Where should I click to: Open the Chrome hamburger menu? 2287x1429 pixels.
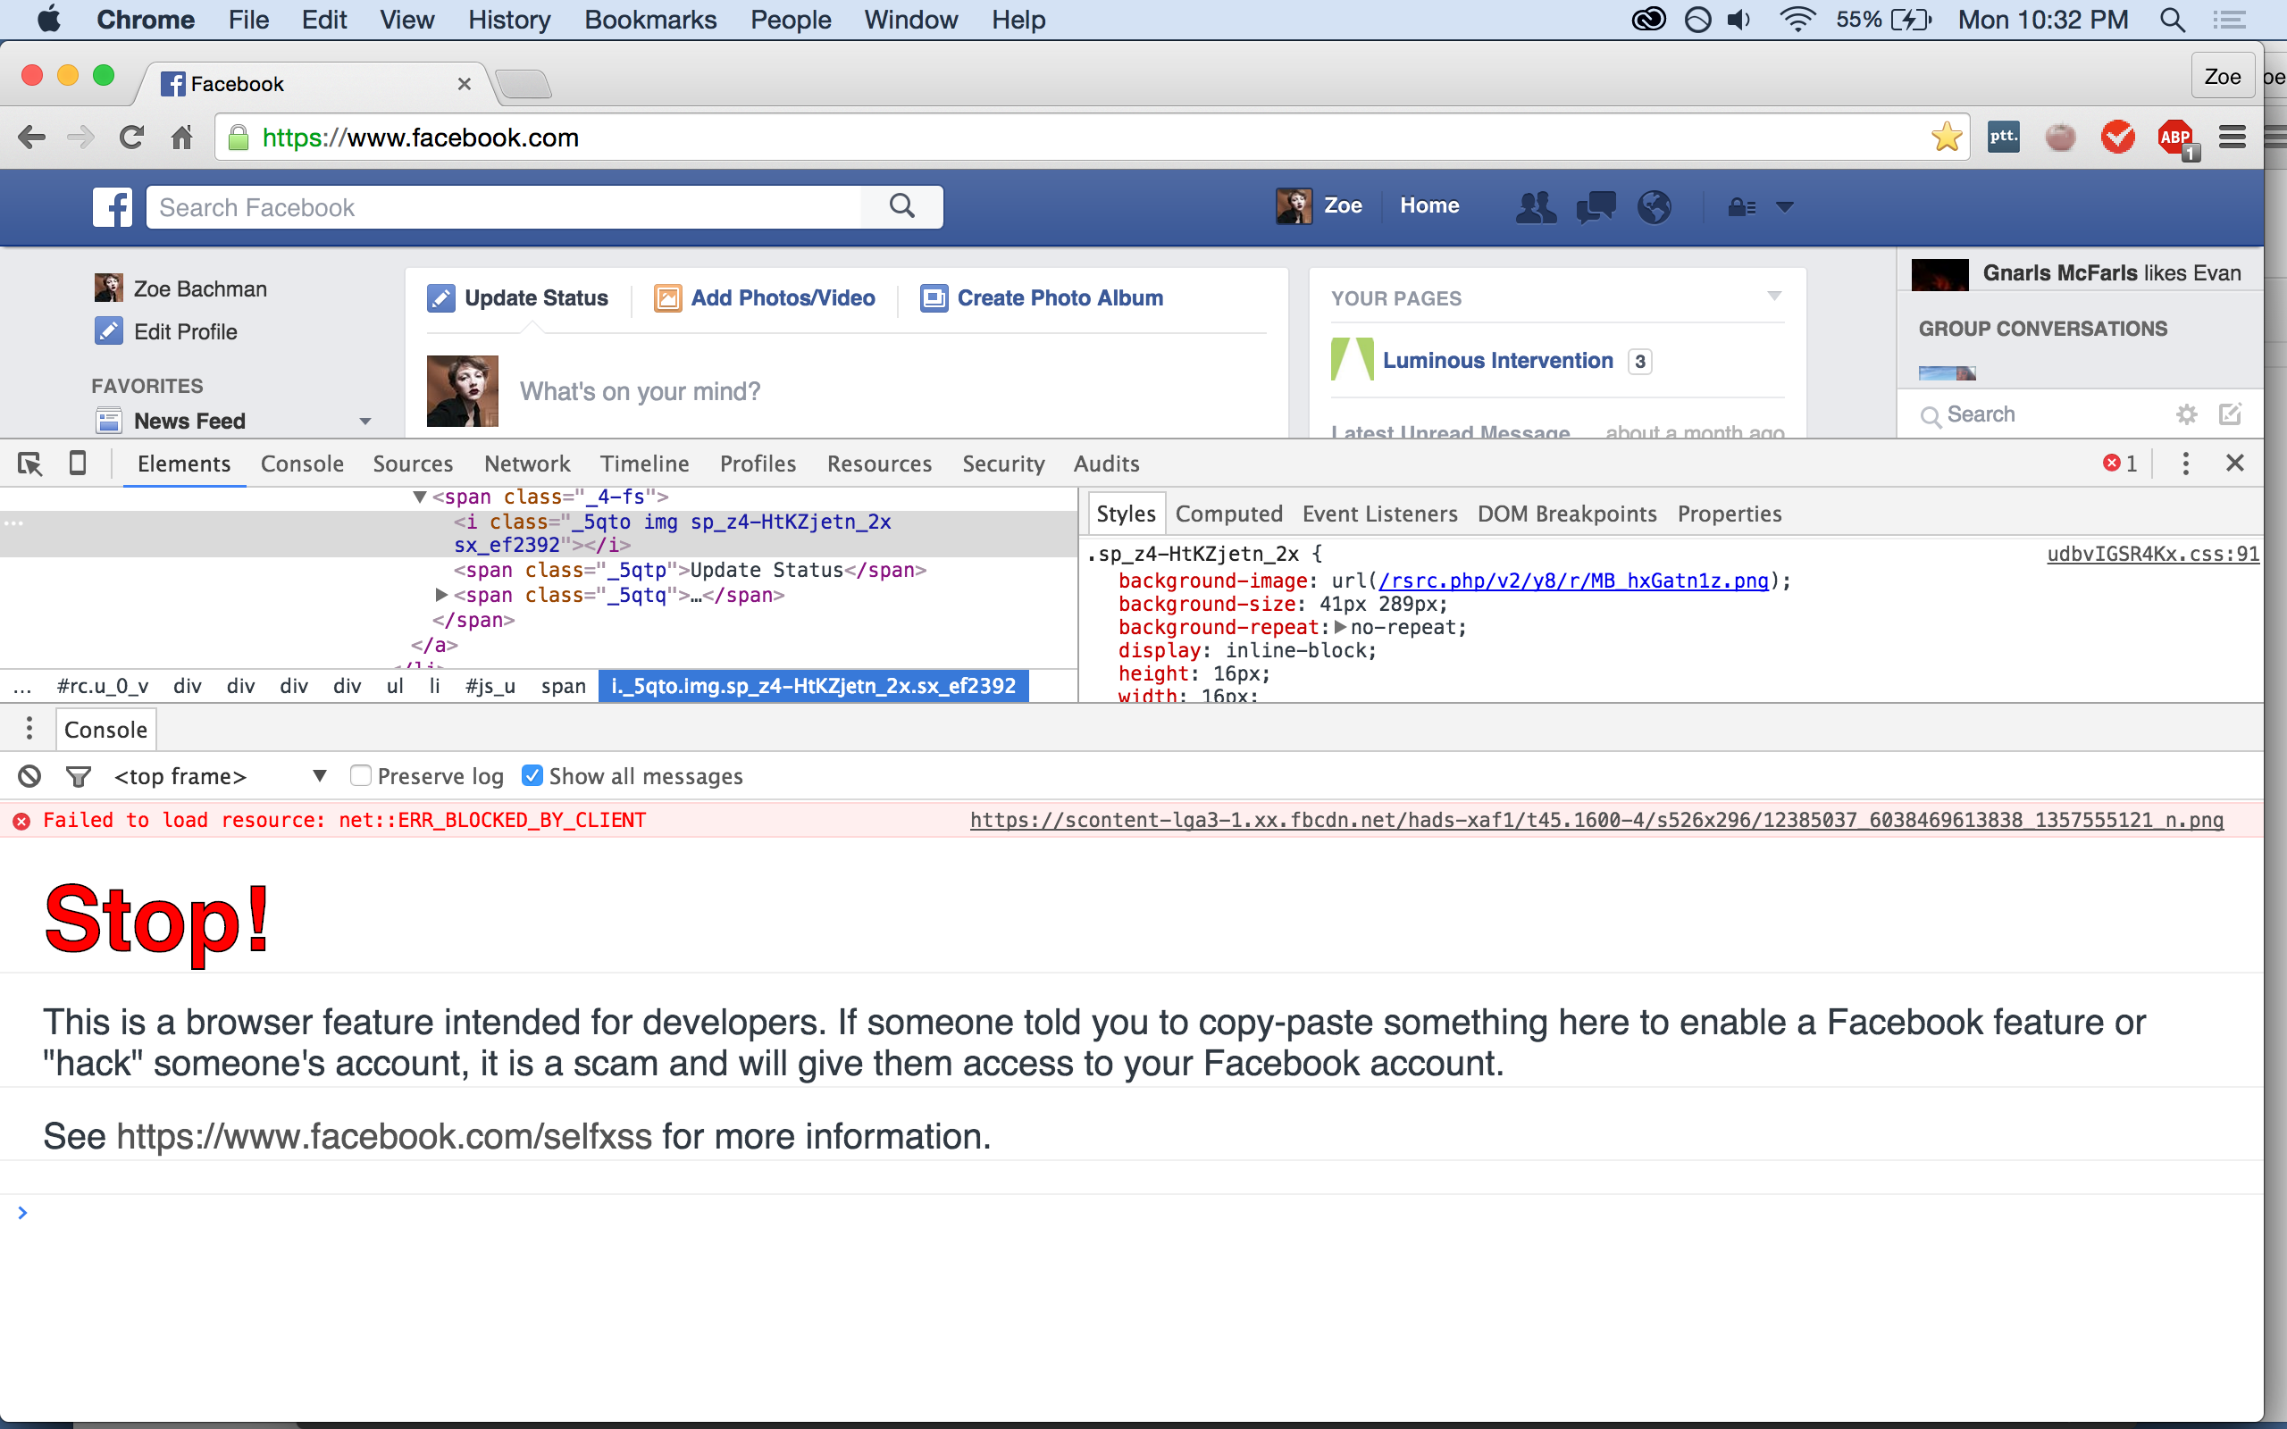coord(2233,138)
